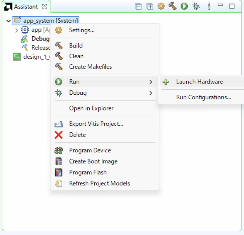The height and width of the screenshot is (235, 244).
Task: Expand the app application tree node
Action: coord(16,30)
